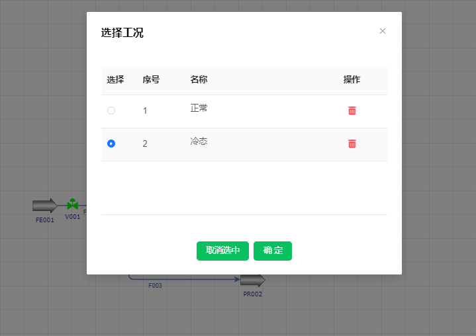Delete the 正常 working condition row
The image size is (476, 336).
[x=352, y=110]
